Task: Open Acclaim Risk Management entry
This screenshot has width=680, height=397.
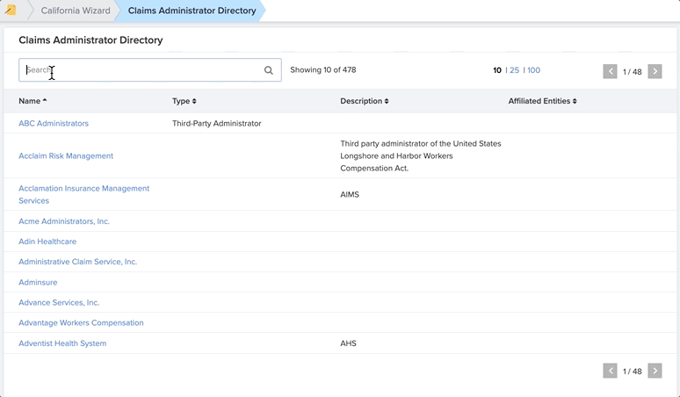Action: (x=66, y=156)
